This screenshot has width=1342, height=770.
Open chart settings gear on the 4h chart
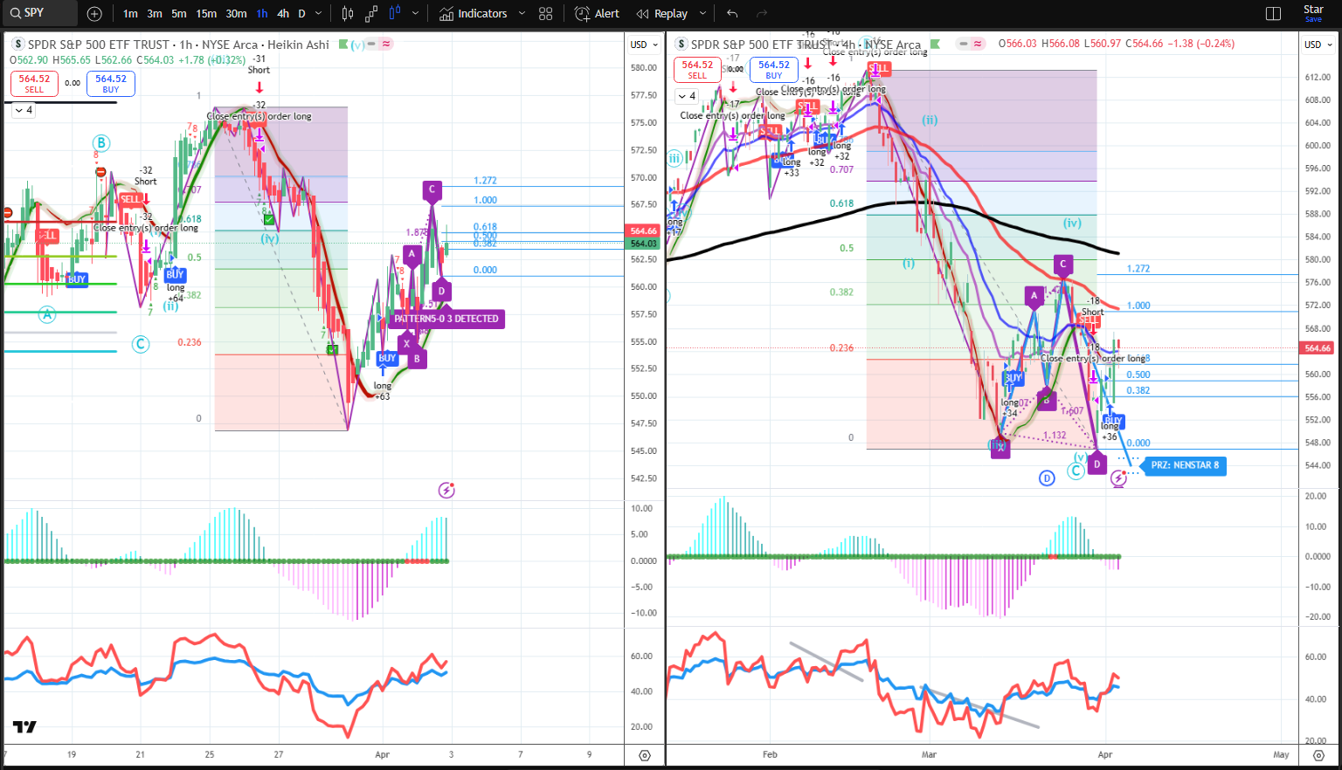[x=1319, y=756]
